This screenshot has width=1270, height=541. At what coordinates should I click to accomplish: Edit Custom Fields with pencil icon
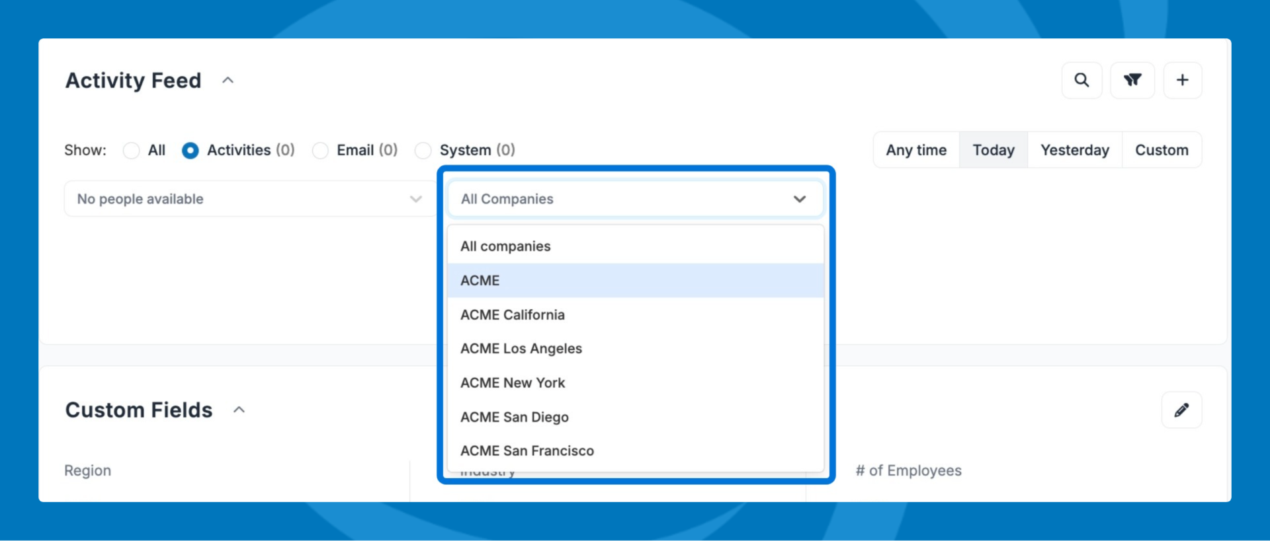[1181, 410]
